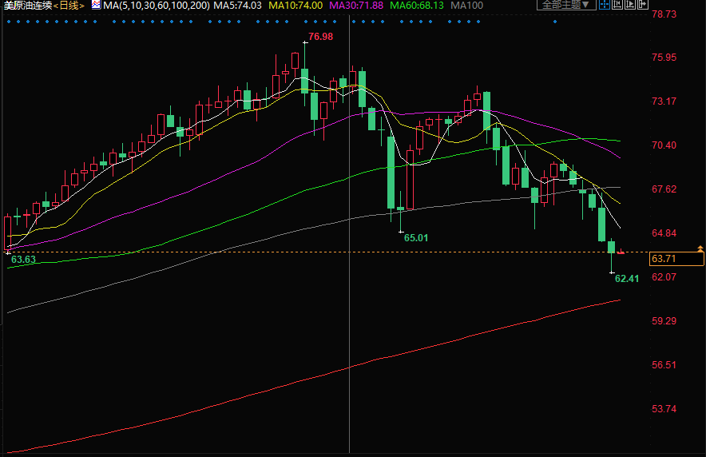
Task: Toggle the magenta MA30:71.88 label
Action: click(356, 6)
